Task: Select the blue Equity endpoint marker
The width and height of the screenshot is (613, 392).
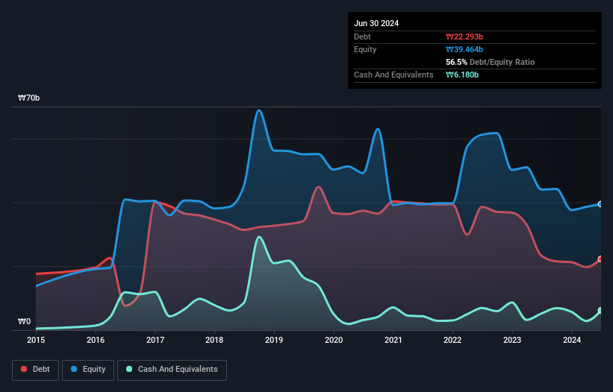Action: pyautogui.click(x=600, y=204)
